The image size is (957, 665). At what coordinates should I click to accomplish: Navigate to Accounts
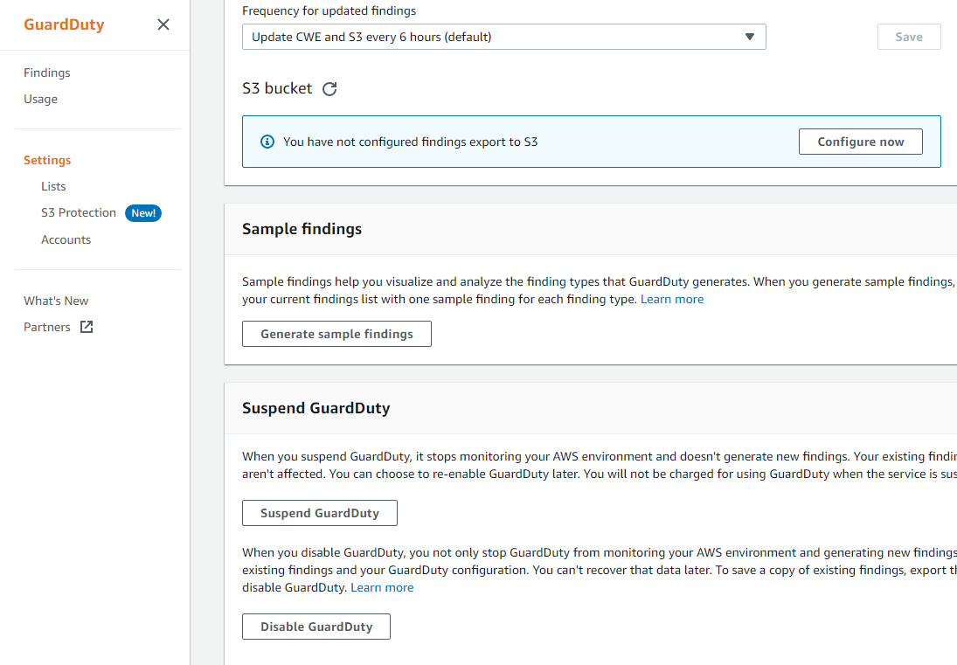click(66, 239)
